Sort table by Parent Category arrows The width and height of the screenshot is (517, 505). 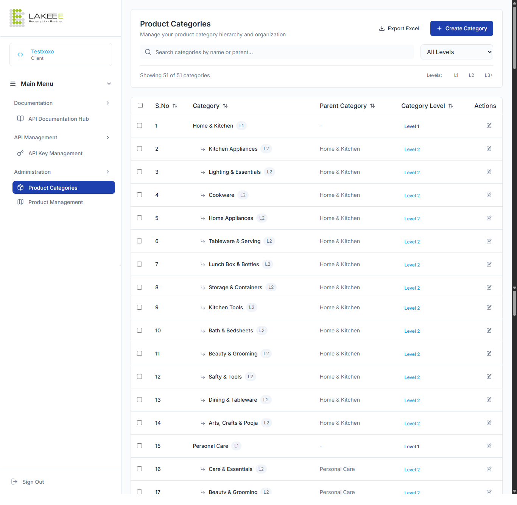click(372, 106)
